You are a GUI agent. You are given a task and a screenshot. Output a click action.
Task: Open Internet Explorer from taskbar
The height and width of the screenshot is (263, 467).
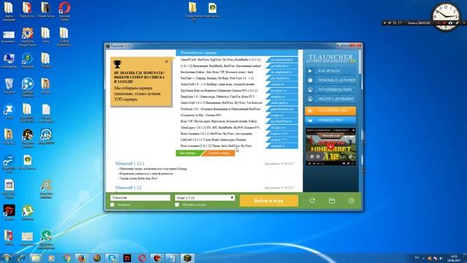(x=21, y=258)
